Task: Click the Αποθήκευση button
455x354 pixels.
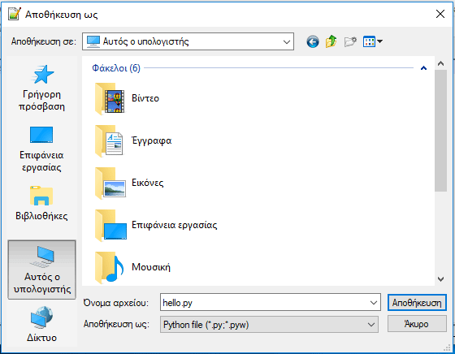Action: (417, 303)
